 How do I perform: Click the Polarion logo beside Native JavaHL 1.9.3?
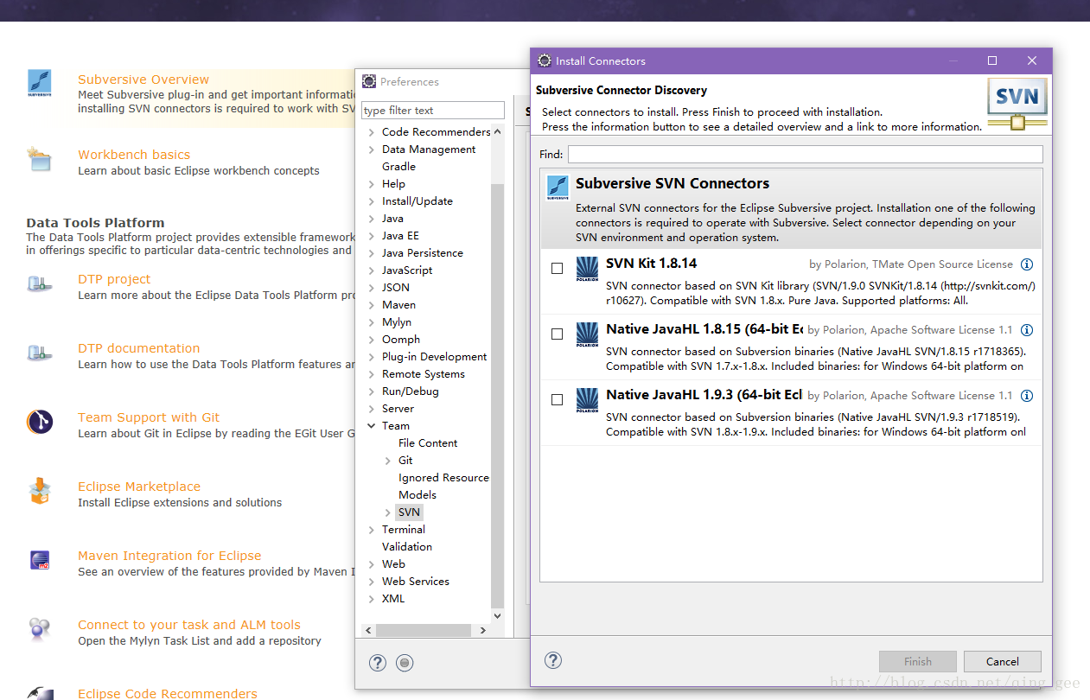click(587, 400)
